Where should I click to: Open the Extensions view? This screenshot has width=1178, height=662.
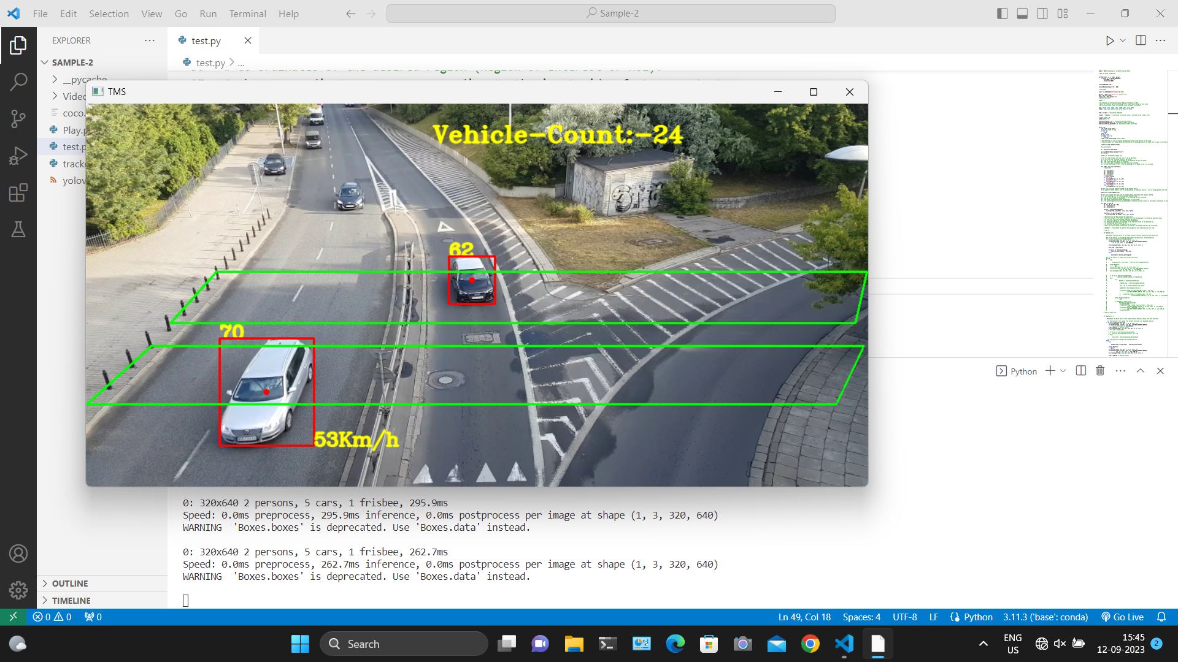pyautogui.click(x=18, y=192)
